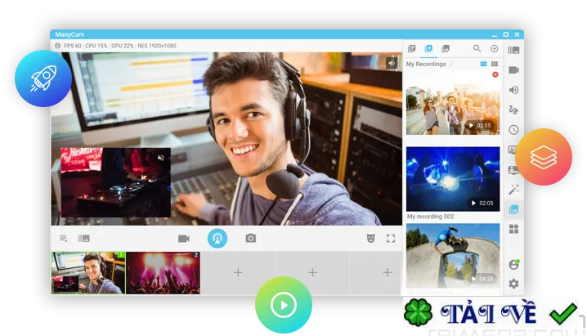Click the FPS 60 status text

tap(73, 46)
